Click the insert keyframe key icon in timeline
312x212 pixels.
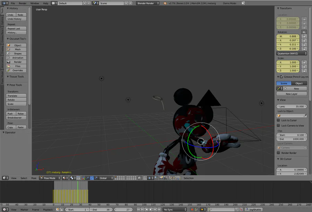pos(237,210)
